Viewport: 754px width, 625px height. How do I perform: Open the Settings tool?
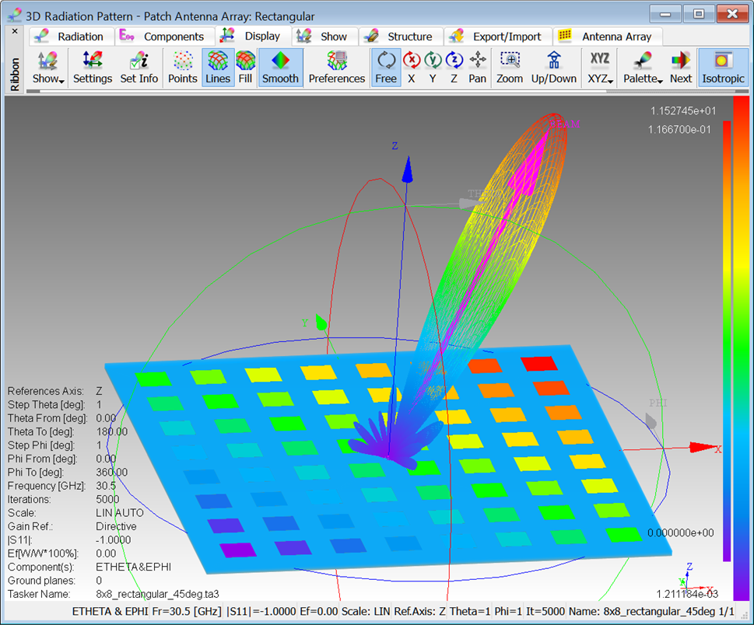click(x=93, y=68)
